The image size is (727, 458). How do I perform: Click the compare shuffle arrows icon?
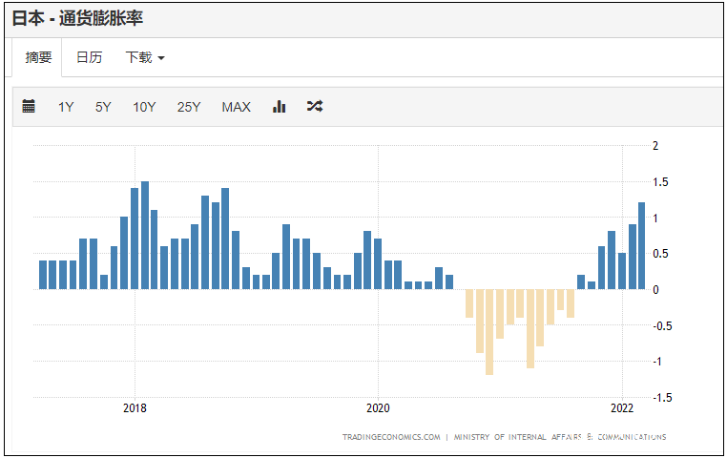[x=315, y=107]
